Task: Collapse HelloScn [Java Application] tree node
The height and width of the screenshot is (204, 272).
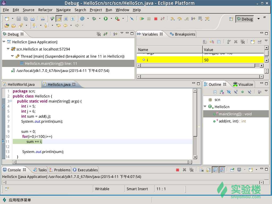Action: tap(4, 42)
